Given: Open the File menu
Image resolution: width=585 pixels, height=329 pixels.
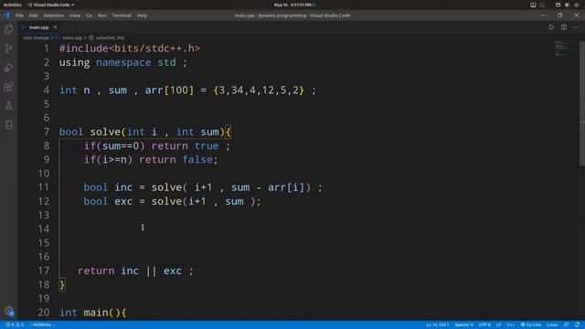Looking at the screenshot, I should tap(19, 16).
